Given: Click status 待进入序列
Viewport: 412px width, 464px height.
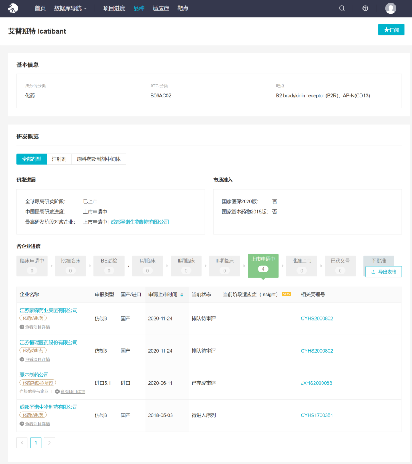Looking at the screenshot, I should [204, 415].
